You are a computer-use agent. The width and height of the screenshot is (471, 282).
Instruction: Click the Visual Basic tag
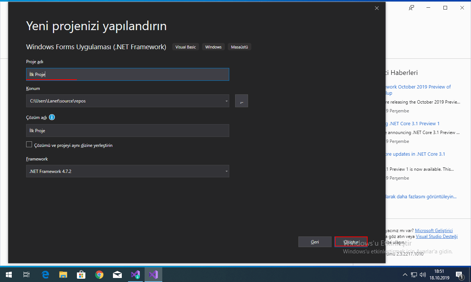(x=186, y=47)
